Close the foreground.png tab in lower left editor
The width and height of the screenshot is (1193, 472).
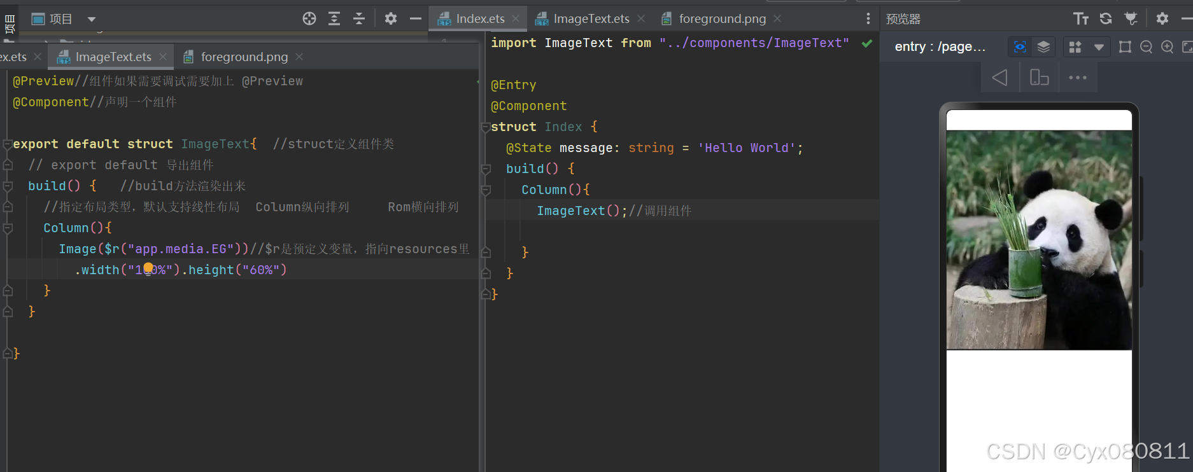pos(299,57)
